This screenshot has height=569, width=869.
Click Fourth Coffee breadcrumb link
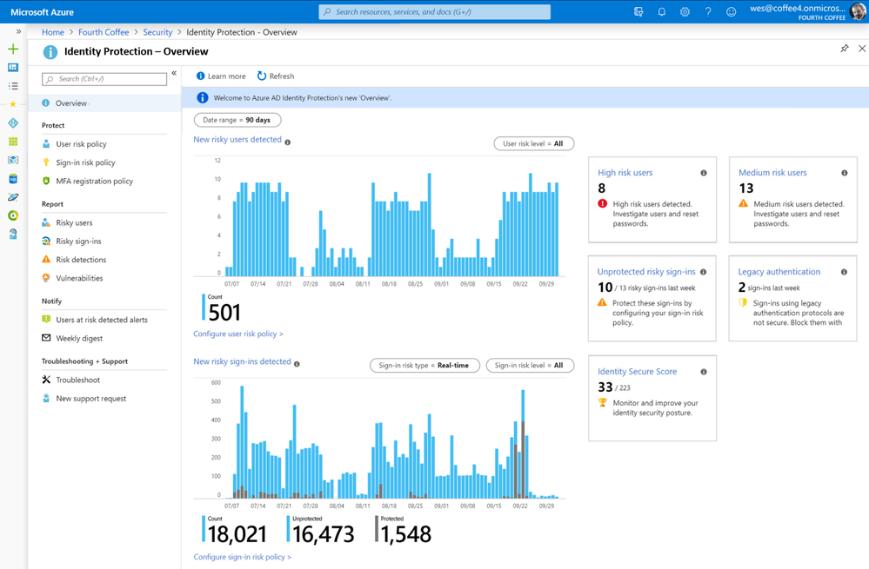pyautogui.click(x=104, y=32)
